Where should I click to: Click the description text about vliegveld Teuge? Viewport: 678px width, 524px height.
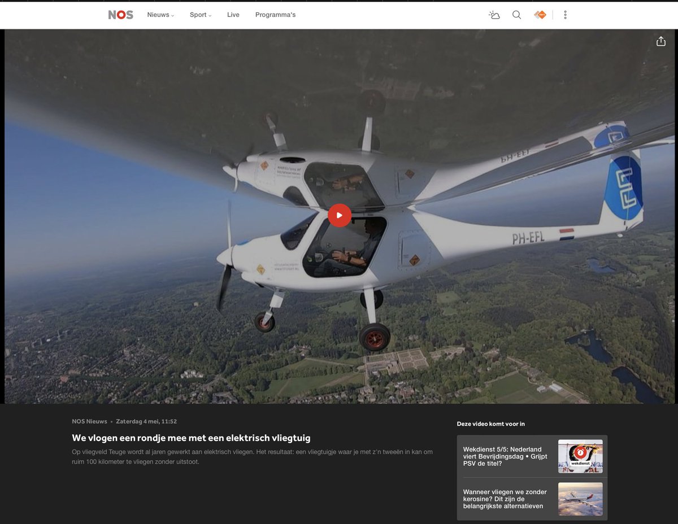pos(253,457)
